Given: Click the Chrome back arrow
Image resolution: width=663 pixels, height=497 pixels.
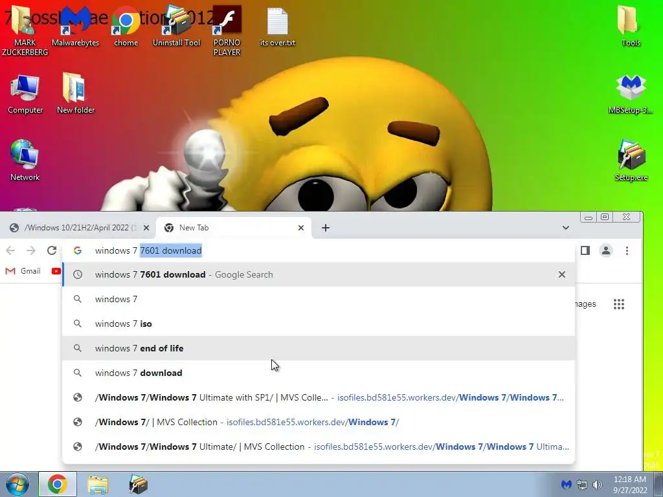Looking at the screenshot, I should pos(10,250).
